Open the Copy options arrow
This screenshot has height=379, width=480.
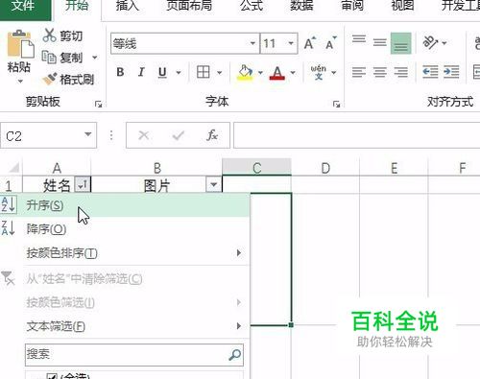click(95, 58)
